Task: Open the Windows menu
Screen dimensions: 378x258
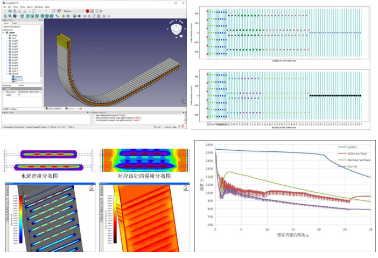Action: [39, 7]
